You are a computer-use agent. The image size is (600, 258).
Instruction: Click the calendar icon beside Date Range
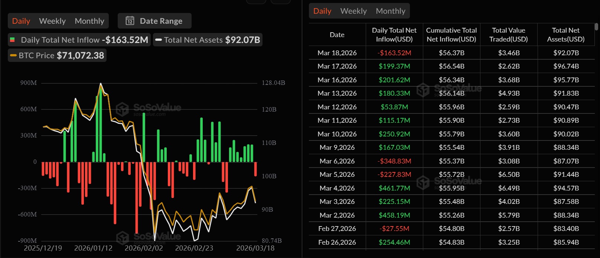coord(130,21)
